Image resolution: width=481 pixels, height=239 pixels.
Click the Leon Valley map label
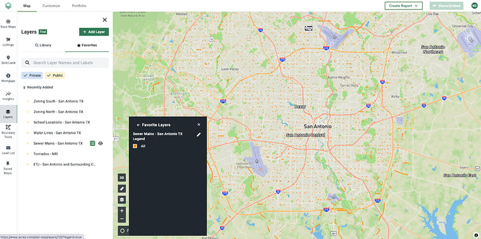(230, 69)
